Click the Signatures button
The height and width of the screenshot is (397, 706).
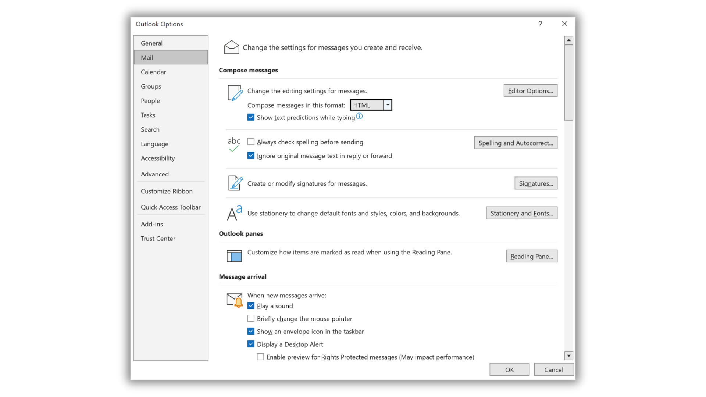[x=535, y=183]
